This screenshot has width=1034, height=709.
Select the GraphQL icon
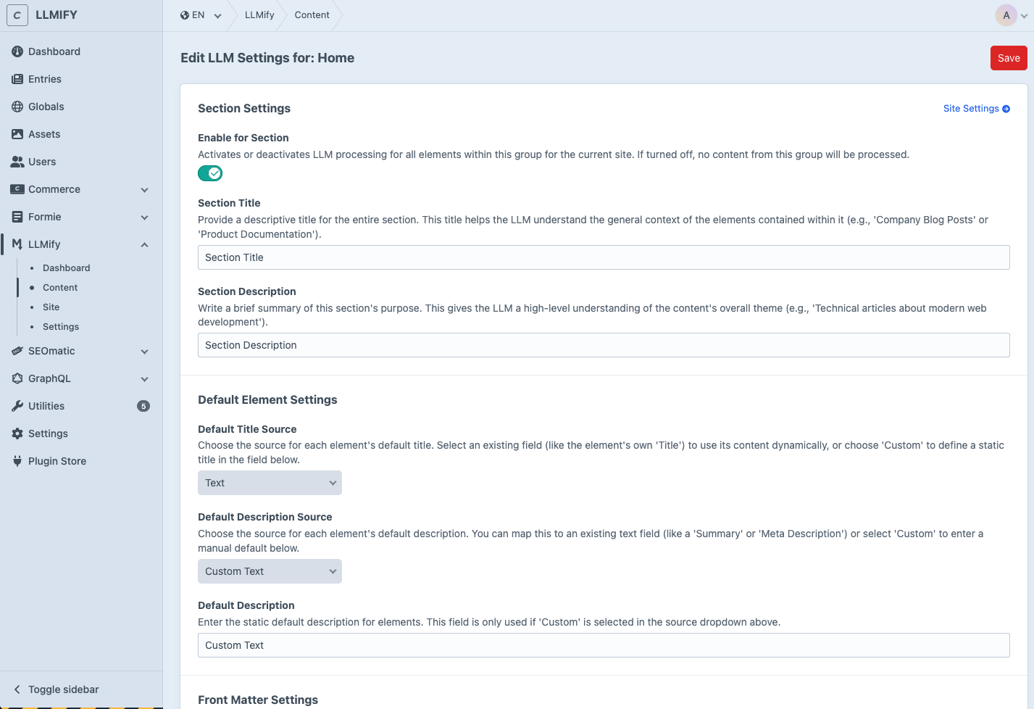[x=17, y=378]
